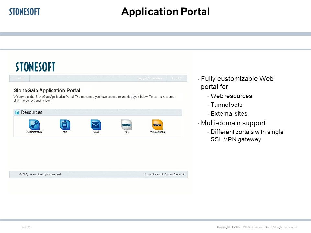The image size is (311, 233).
Task: Click the 'Multi-domain support' bullet
Action: pos(233,123)
